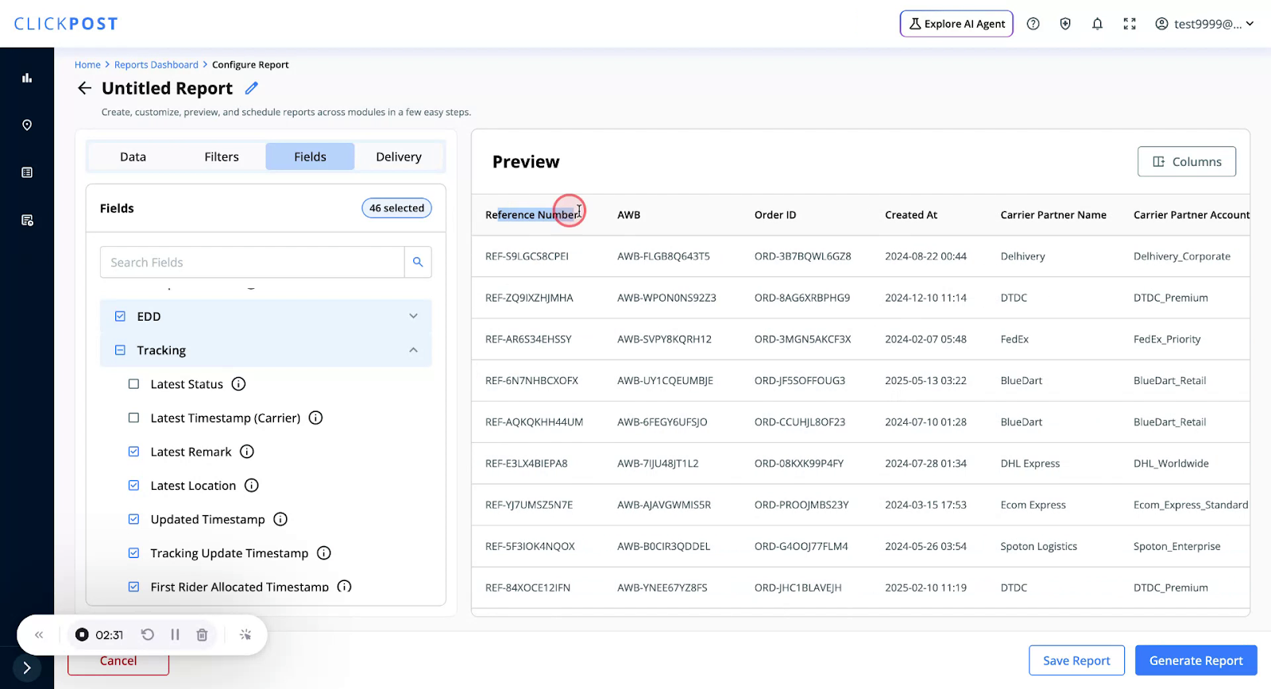Collapse the recorder panel with double chevron
Image resolution: width=1271 pixels, height=689 pixels.
39,635
